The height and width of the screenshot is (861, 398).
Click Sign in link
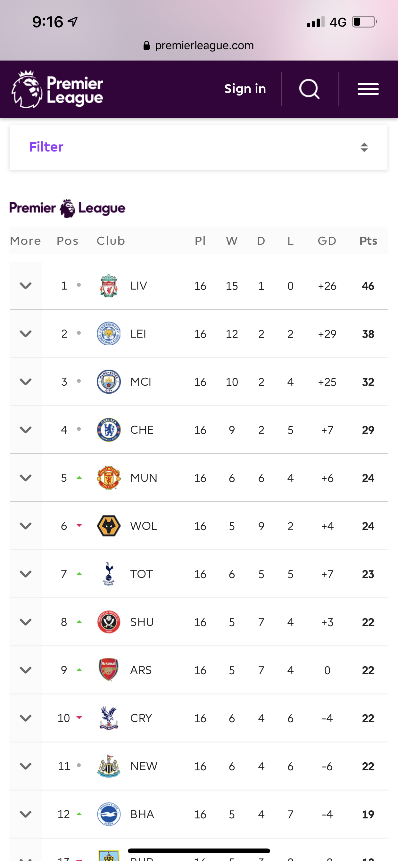click(245, 89)
